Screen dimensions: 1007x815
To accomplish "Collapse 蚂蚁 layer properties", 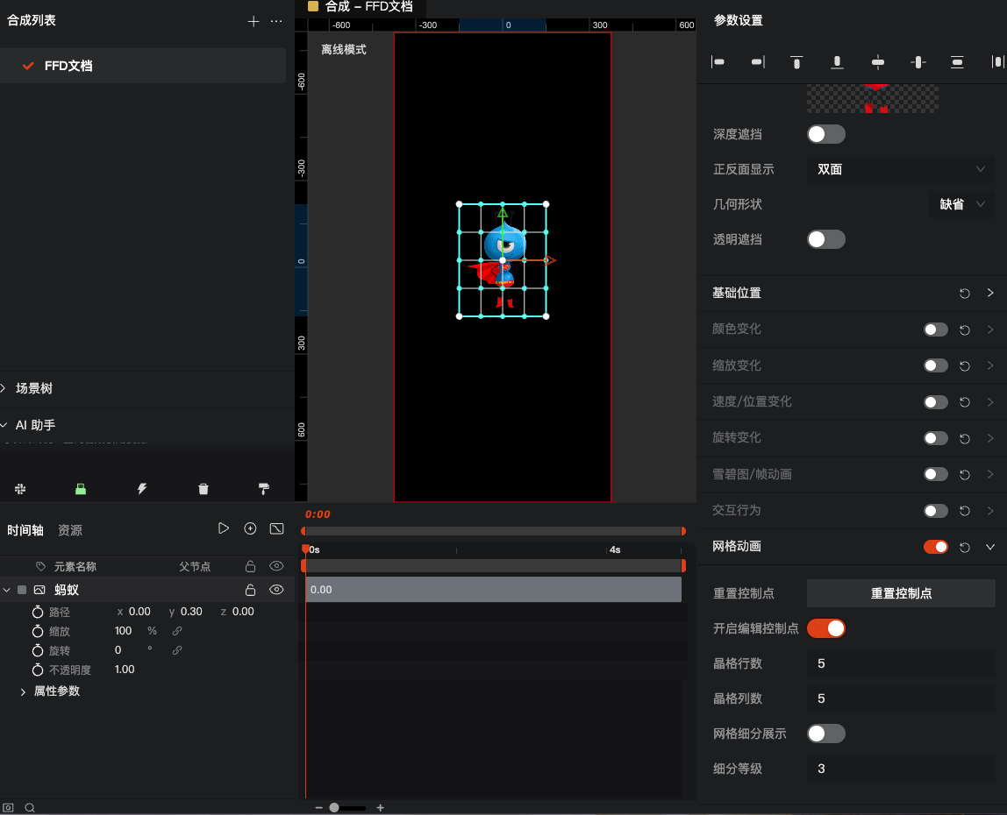I will (6, 590).
